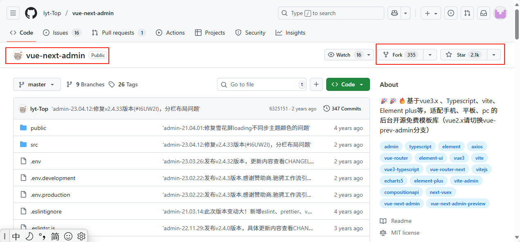Open the vite topic tag
520x242 pixels.
480,158
